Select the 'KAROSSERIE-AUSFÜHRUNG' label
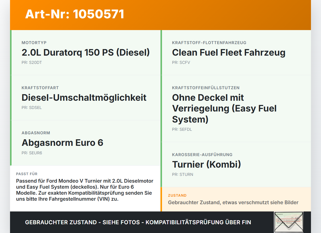This screenshot has height=233, width=321. (x=202, y=155)
